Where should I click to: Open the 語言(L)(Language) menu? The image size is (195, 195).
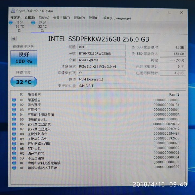tap(117, 18)
